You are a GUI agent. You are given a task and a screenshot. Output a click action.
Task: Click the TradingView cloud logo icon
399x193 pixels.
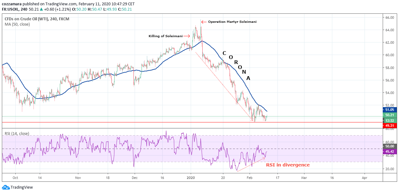pos(6,187)
